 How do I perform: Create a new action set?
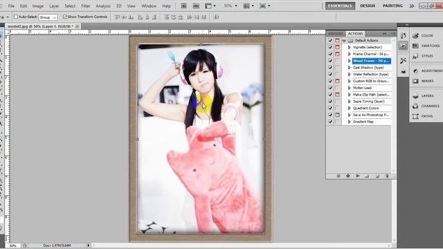pyautogui.click(x=367, y=176)
